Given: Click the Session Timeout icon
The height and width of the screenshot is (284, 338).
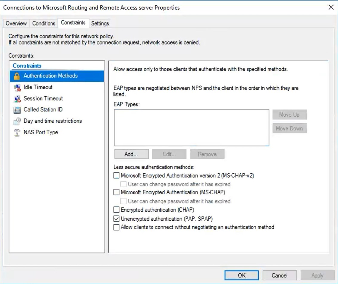Looking at the screenshot, I should click(x=17, y=99).
